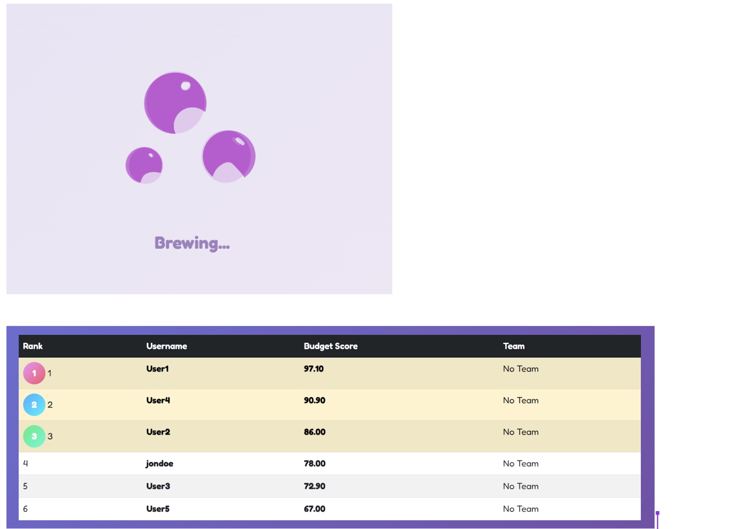Image resolution: width=747 pixels, height=529 pixels.
Task: Select username User1 in leaderboard
Action: 157,369
